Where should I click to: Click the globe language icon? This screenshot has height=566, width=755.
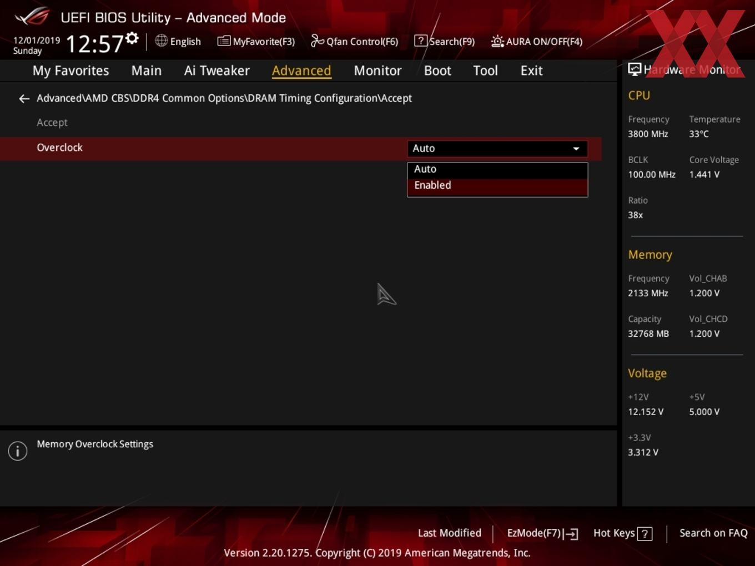[x=161, y=41]
